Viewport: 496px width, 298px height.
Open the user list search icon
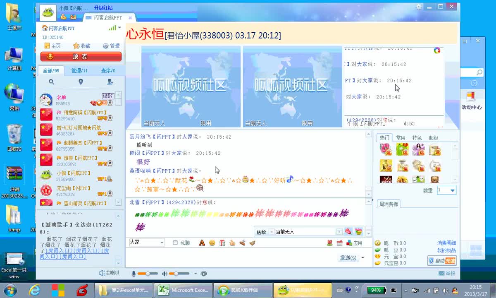[x=51, y=82]
